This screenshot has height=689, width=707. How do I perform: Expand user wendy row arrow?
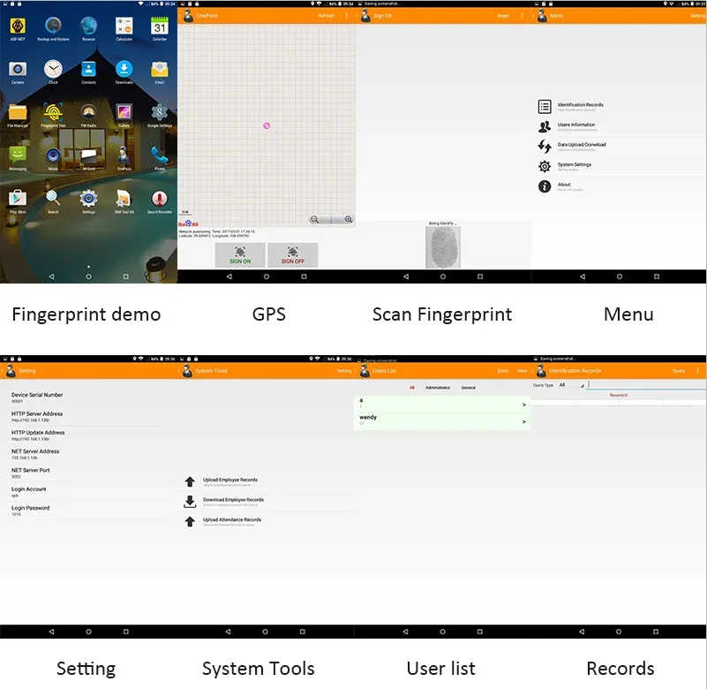(x=523, y=421)
